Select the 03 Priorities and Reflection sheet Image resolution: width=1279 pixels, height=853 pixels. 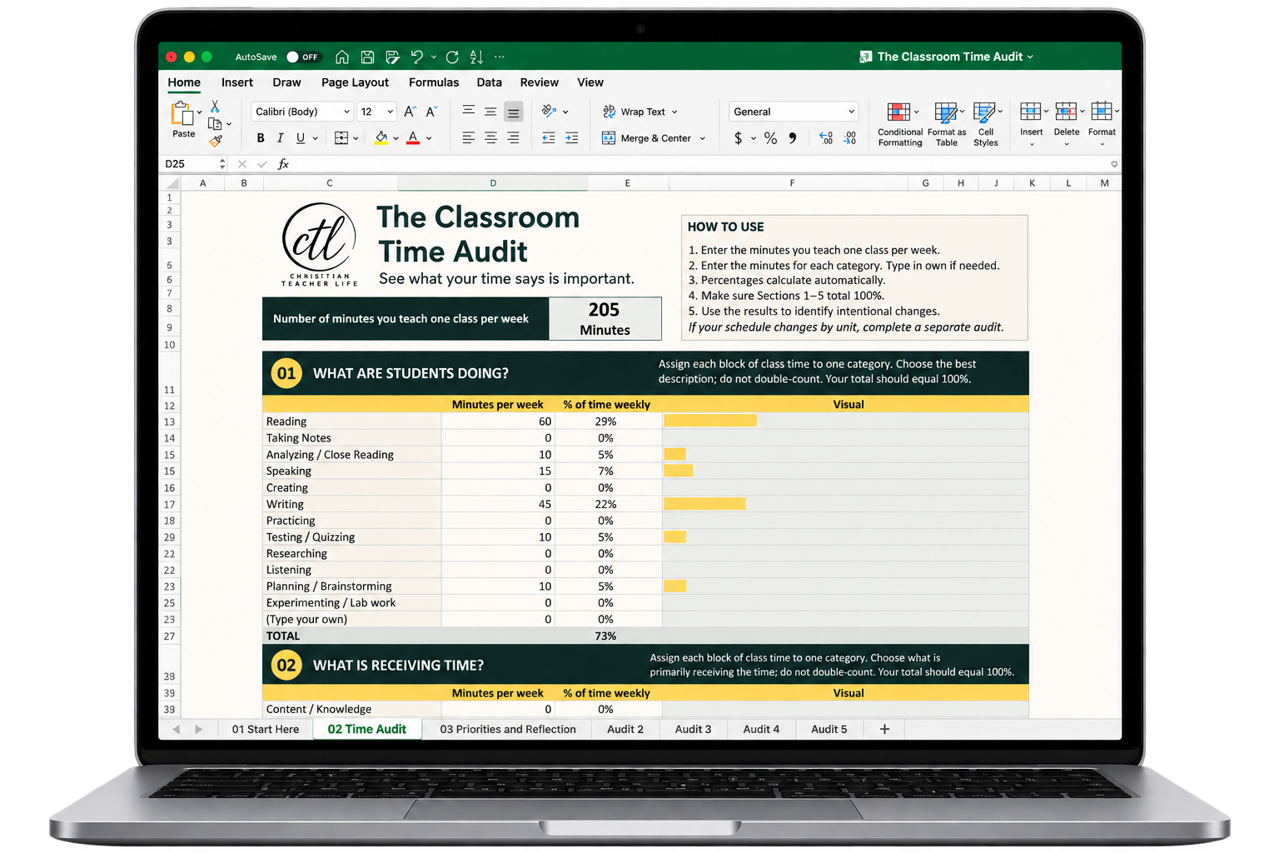pyautogui.click(x=508, y=729)
